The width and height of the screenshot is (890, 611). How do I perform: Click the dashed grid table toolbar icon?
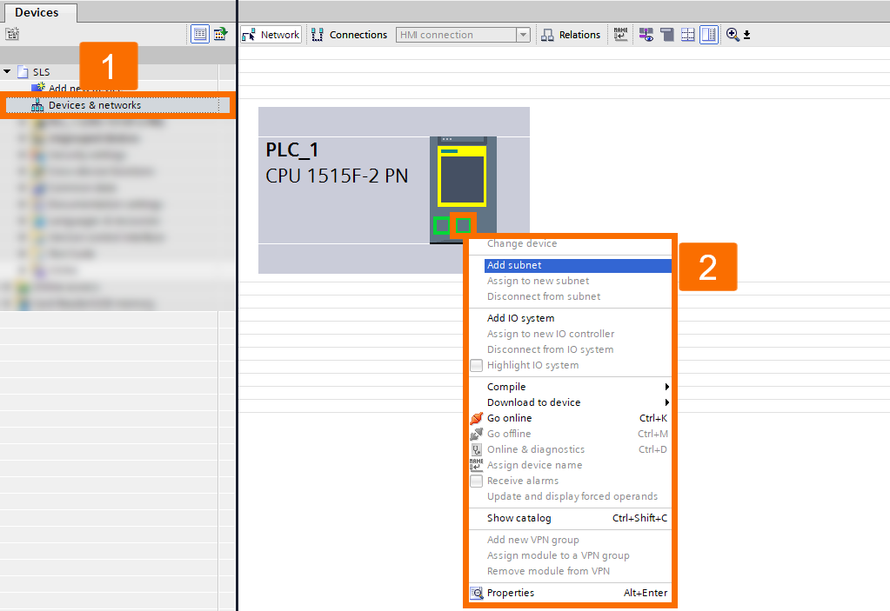(688, 35)
